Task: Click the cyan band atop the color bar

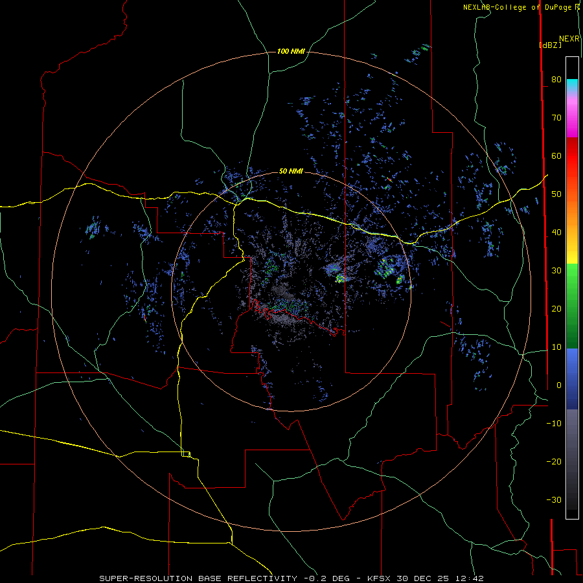Action: [x=572, y=86]
